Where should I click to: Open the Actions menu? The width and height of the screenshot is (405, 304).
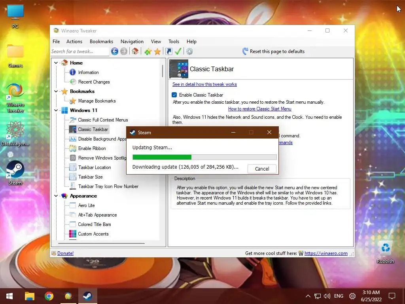click(x=74, y=41)
